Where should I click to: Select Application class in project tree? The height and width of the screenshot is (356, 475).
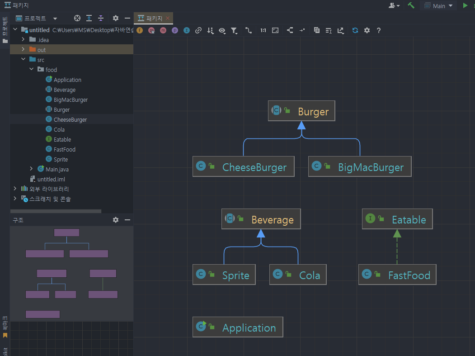tap(67, 80)
